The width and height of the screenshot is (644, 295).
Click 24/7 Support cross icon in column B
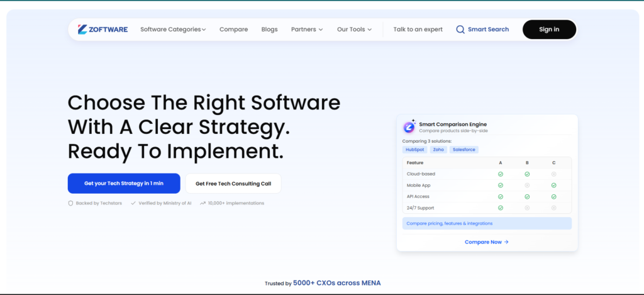[527, 208]
